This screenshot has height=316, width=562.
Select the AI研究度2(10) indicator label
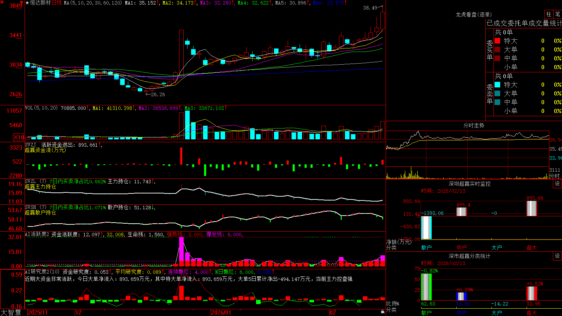point(43,272)
